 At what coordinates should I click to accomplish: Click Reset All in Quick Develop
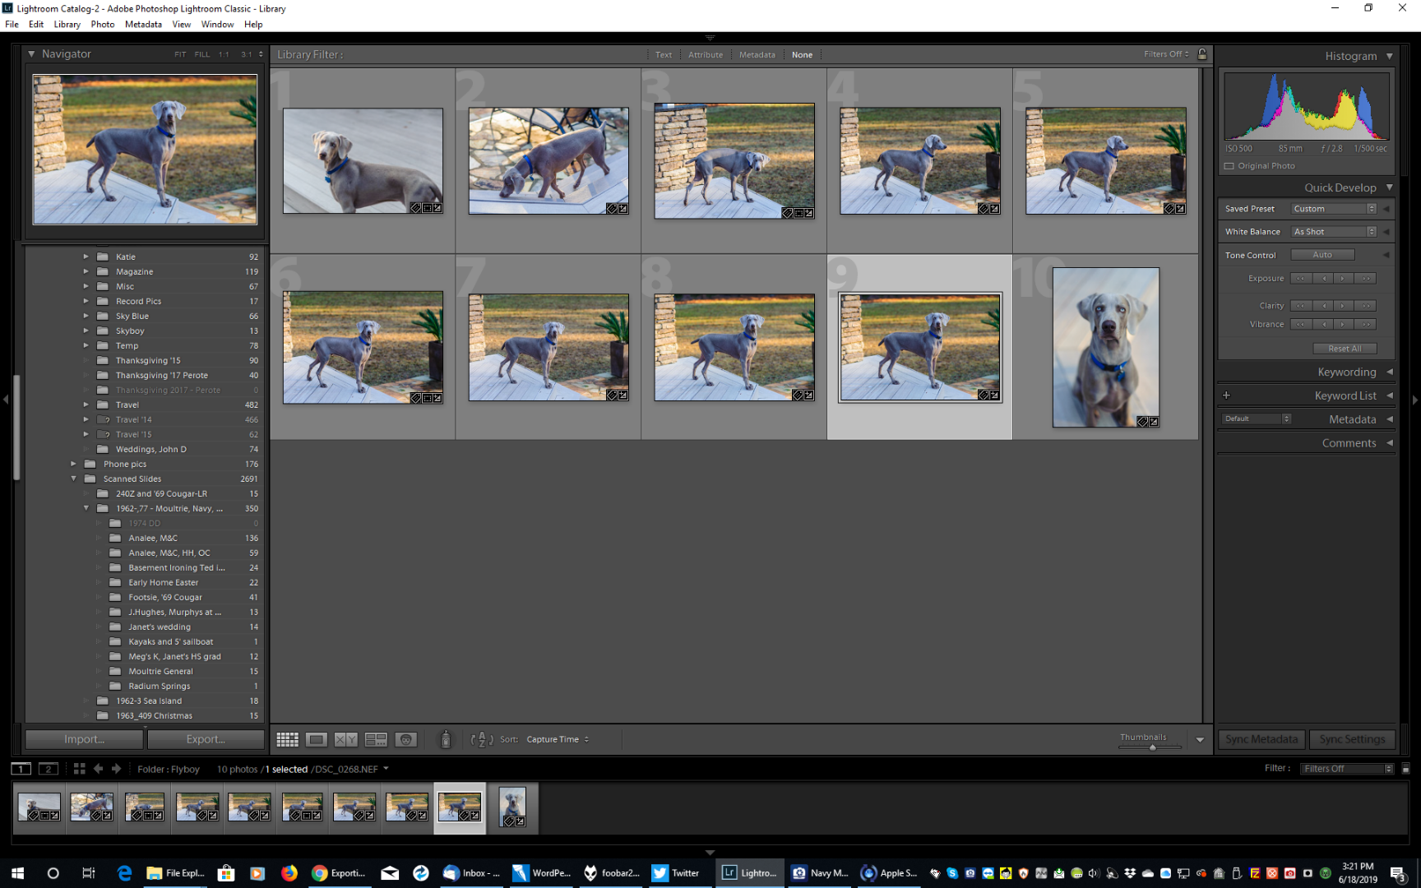[x=1345, y=349]
